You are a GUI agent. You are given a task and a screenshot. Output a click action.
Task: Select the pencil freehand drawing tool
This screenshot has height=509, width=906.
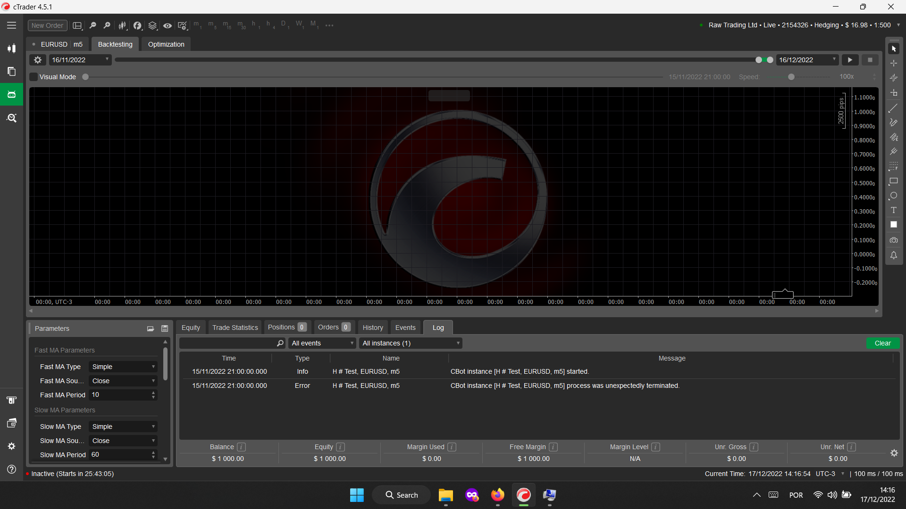pyautogui.click(x=894, y=123)
